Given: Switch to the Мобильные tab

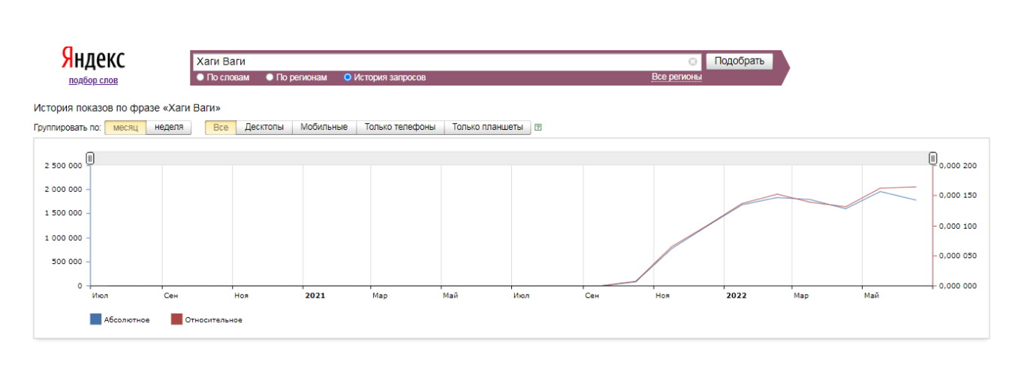Looking at the screenshot, I should (324, 127).
